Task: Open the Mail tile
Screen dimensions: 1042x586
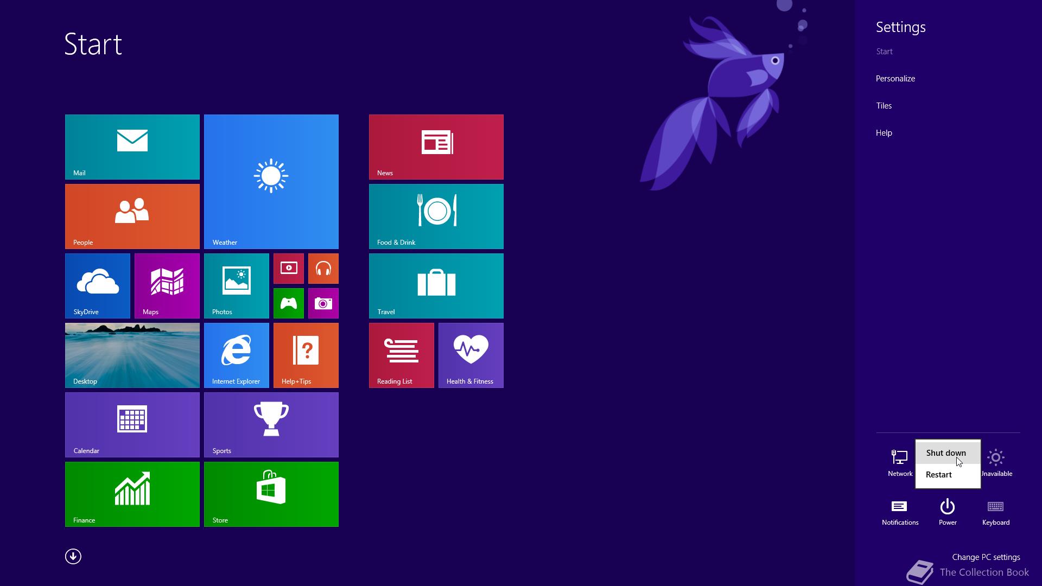Action: (132, 147)
